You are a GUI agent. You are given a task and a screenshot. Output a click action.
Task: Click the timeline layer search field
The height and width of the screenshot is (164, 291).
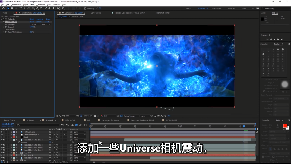click(37, 125)
